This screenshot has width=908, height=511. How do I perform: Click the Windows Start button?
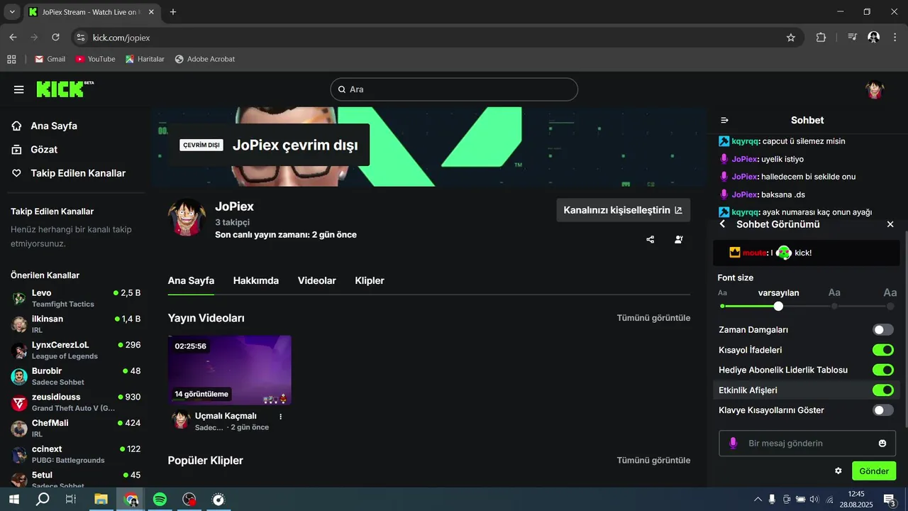tap(13, 500)
